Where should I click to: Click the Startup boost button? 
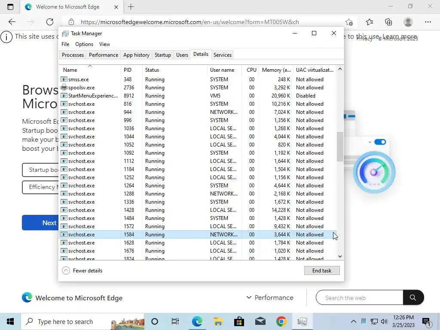coord(40,170)
